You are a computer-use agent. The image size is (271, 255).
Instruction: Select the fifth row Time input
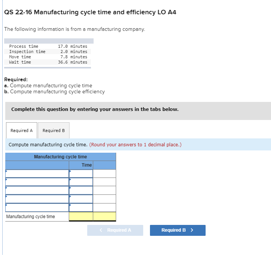(x=81, y=208)
